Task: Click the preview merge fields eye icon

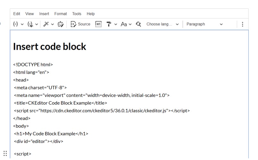Action: pyautogui.click(x=30, y=24)
